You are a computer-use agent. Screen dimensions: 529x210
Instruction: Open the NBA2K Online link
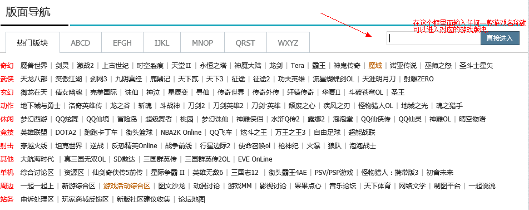pos(181,133)
